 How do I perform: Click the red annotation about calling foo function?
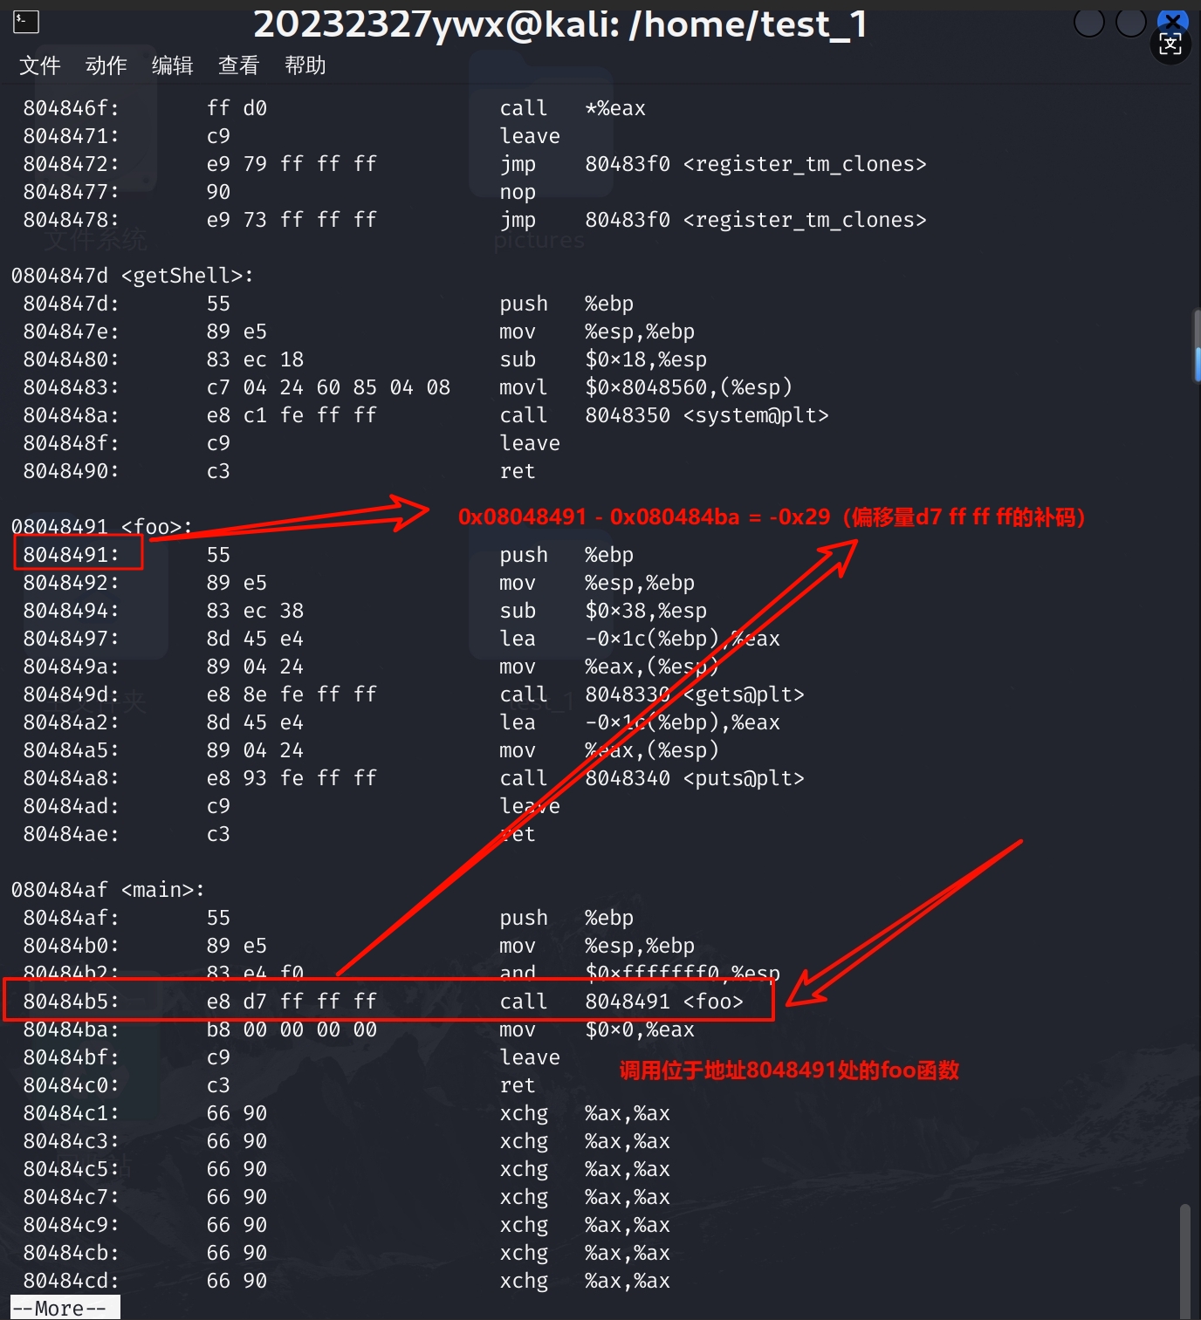[789, 1070]
